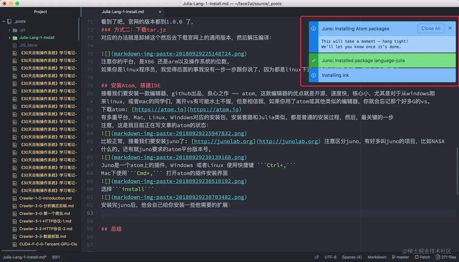The image size is (459, 262).
Task: Click the _posts repository icon
Action: point(9,21)
